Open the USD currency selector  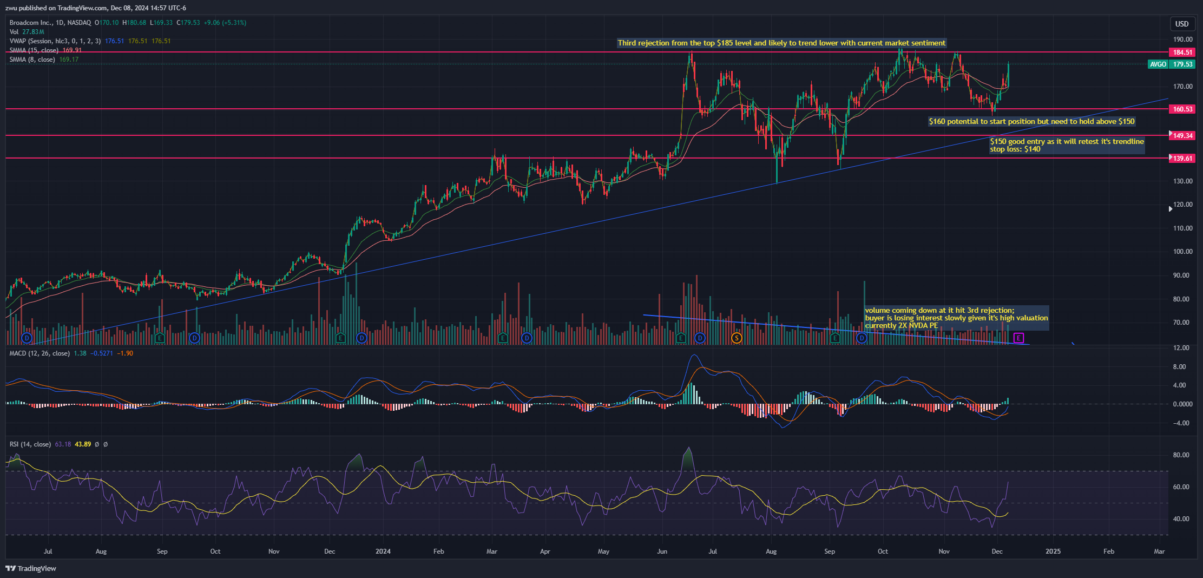click(x=1182, y=24)
